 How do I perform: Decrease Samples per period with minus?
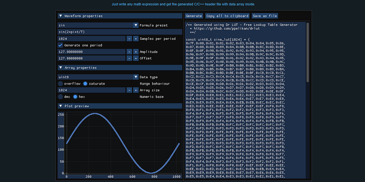point(129,38)
